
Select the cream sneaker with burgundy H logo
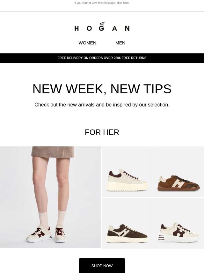click(x=178, y=223)
